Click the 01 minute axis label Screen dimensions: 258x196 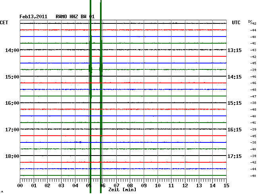point(34,186)
